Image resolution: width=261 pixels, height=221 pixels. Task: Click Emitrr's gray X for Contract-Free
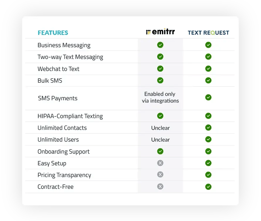[160, 186]
